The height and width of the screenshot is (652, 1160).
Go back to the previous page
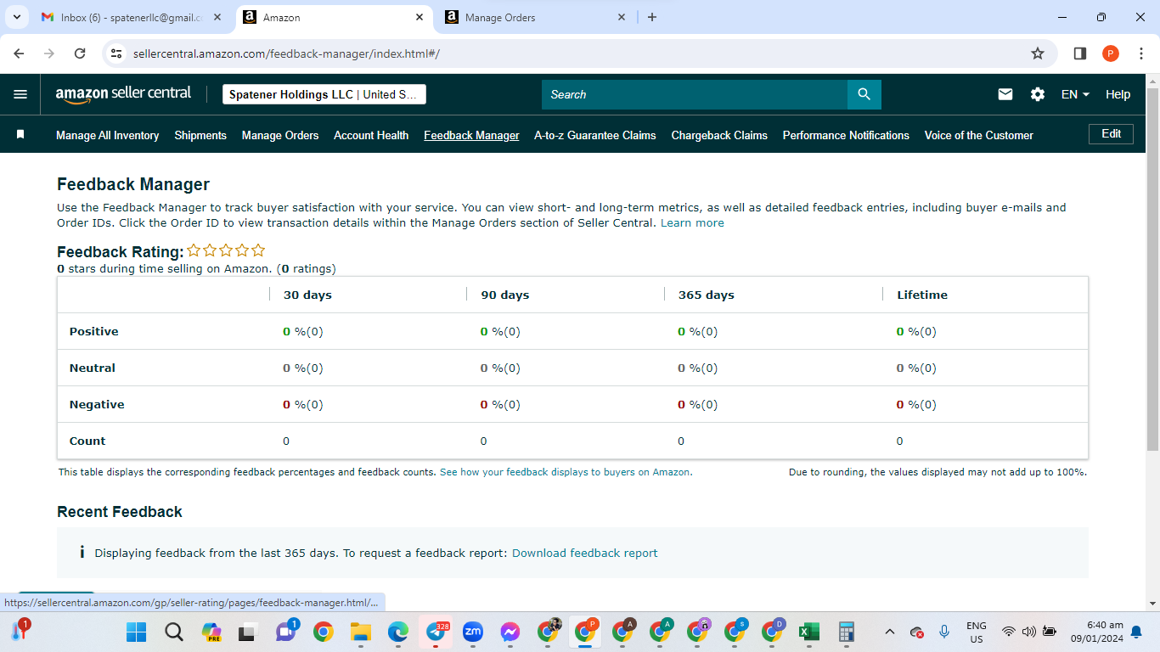(x=20, y=53)
